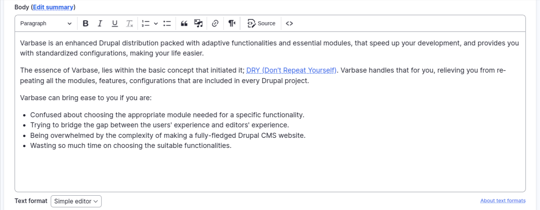Image resolution: width=540 pixels, height=210 pixels.
Task: Place cursor in the 'Varbase can bring ease' line
Action: coord(86,98)
